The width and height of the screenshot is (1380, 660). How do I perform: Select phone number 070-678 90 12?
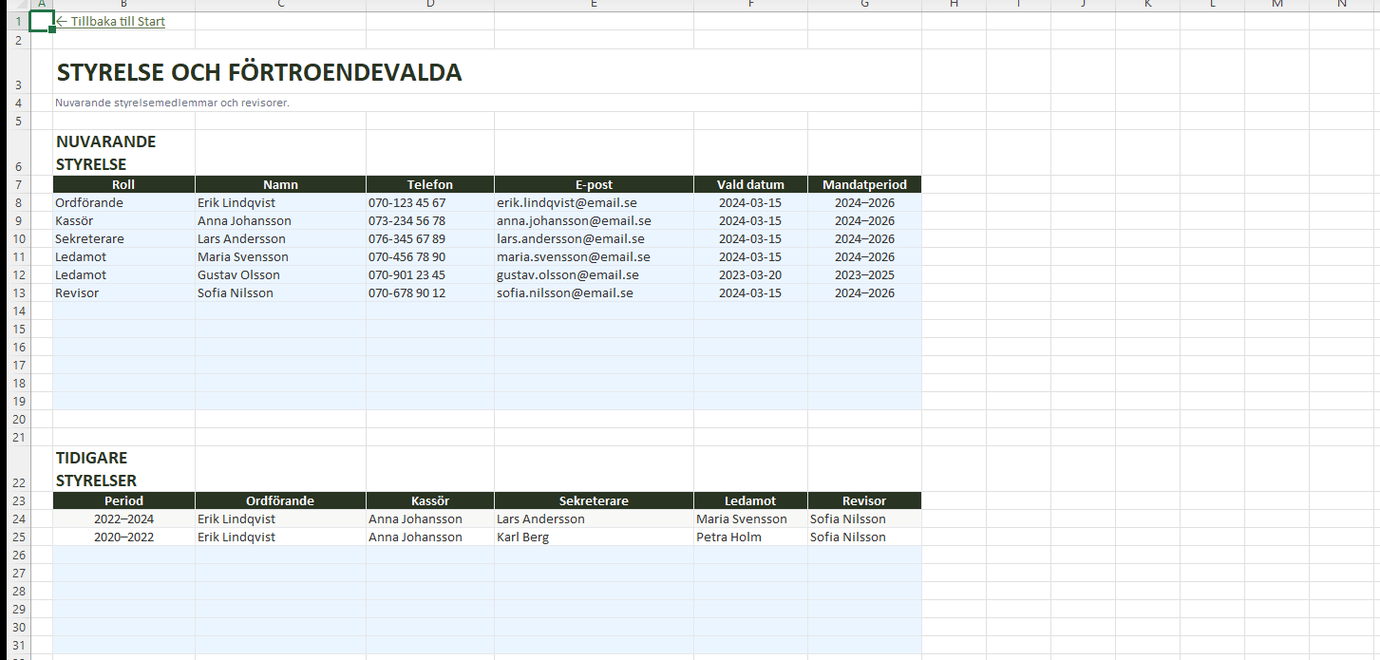point(406,292)
